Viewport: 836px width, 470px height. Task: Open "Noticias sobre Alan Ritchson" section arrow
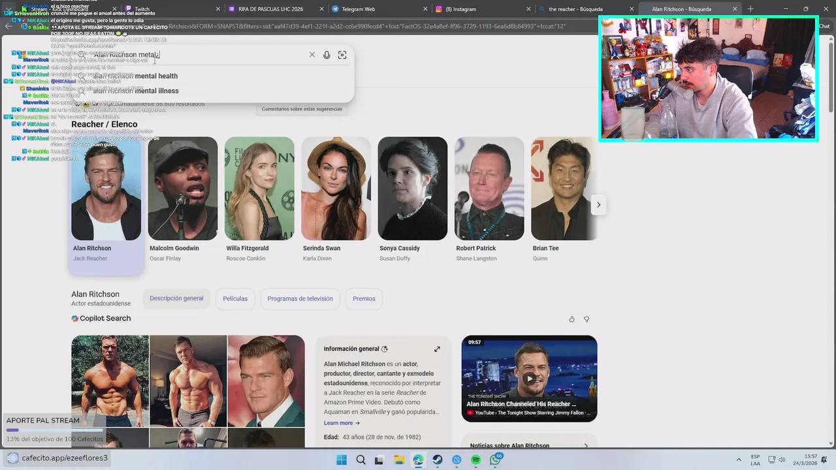click(x=586, y=446)
